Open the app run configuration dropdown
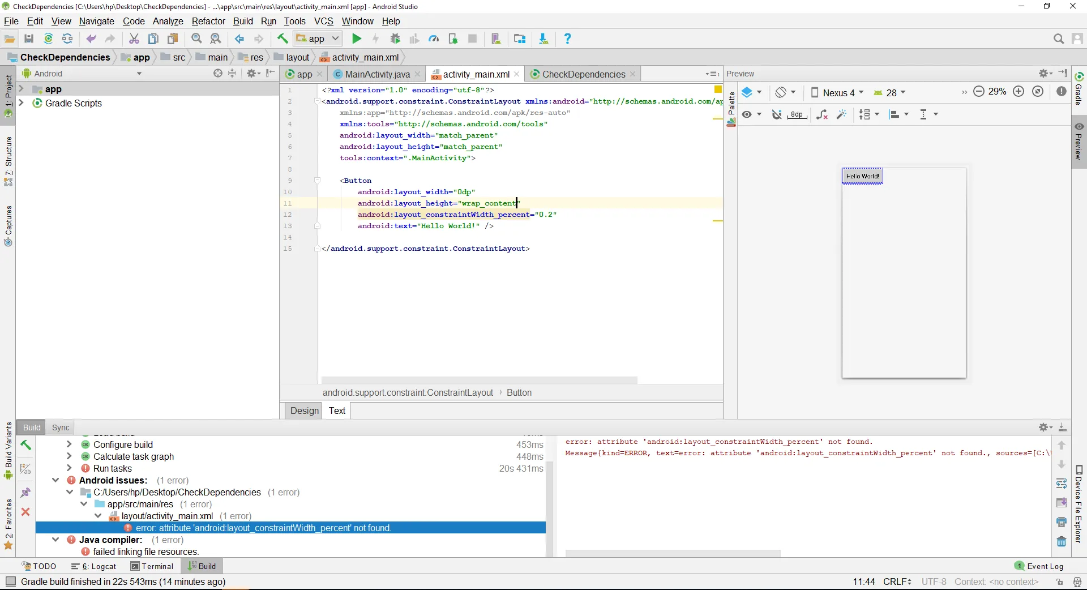The image size is (1087, 590). pyautogui.click(x=318, y=39)
